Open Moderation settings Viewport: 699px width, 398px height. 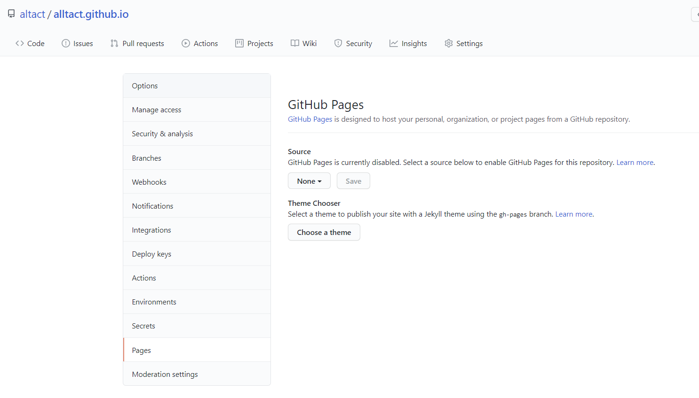197,374
